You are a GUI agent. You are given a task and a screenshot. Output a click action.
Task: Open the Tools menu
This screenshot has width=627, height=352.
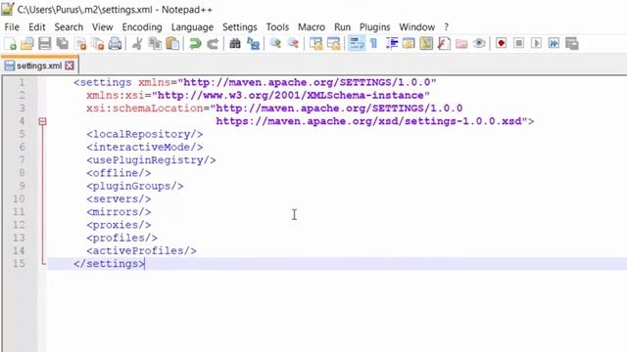pos(277,27)
